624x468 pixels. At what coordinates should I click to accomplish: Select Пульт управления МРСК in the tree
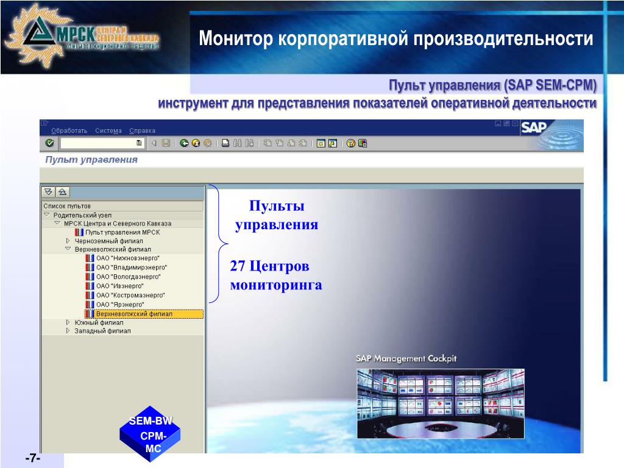coord(122,232)
